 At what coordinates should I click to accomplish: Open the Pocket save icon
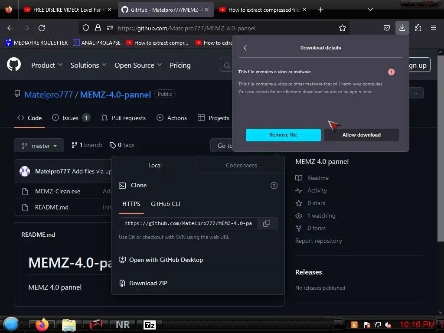click(x=386, y=28)
